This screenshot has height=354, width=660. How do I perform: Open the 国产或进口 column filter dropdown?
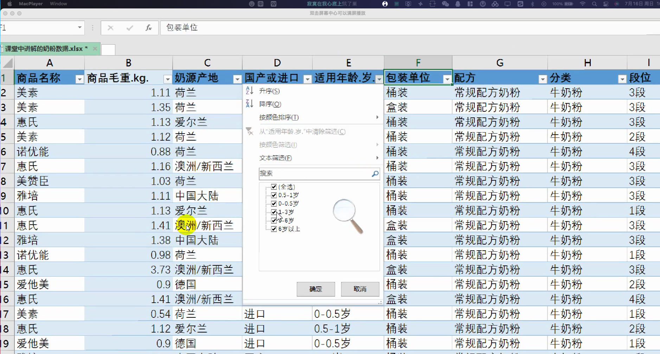pos(308,79)
